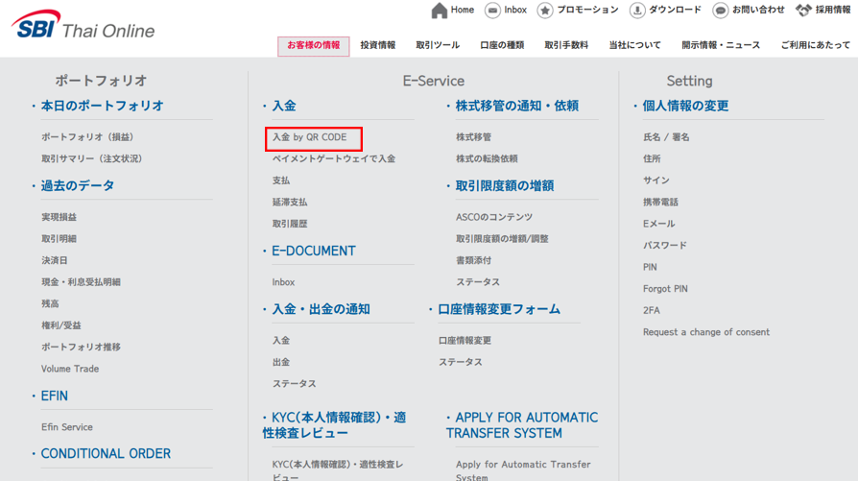Open Apply for Automatic Transfer System sub-link
858x481 pixels.
point(523,471)
